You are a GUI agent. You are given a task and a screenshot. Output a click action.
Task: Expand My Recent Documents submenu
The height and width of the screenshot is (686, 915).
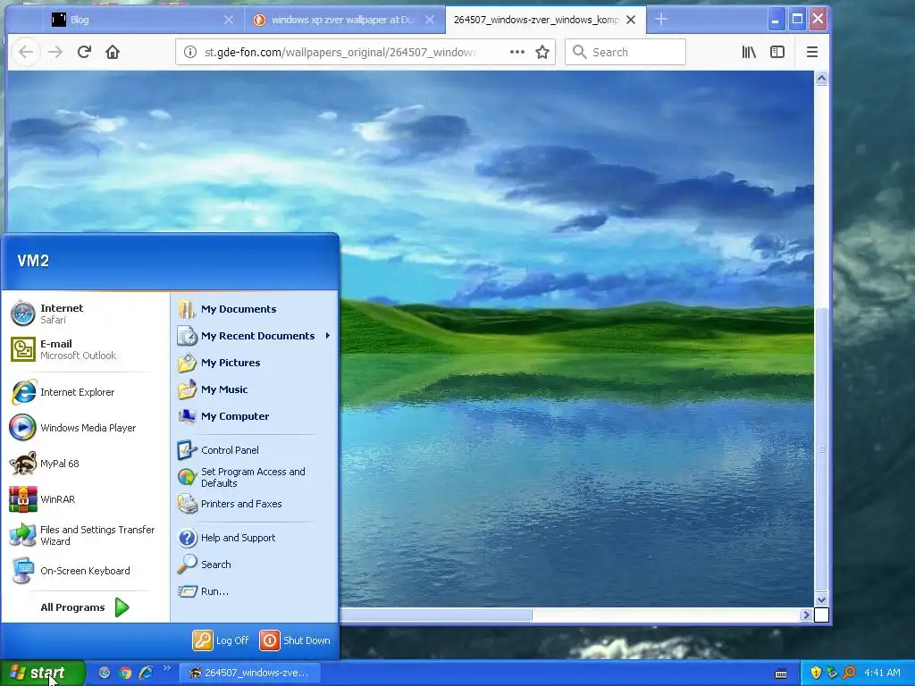click(255, 336)
